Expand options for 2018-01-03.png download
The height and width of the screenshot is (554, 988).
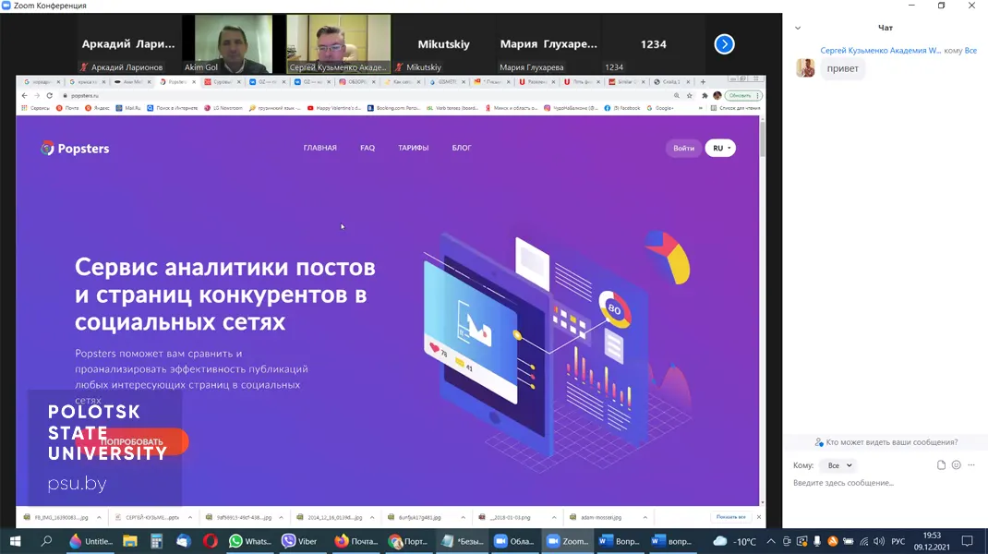[x=554, y=517]
